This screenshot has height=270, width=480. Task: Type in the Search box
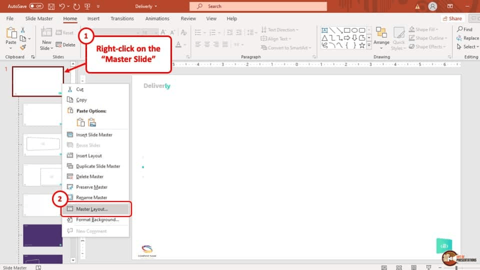260,6
